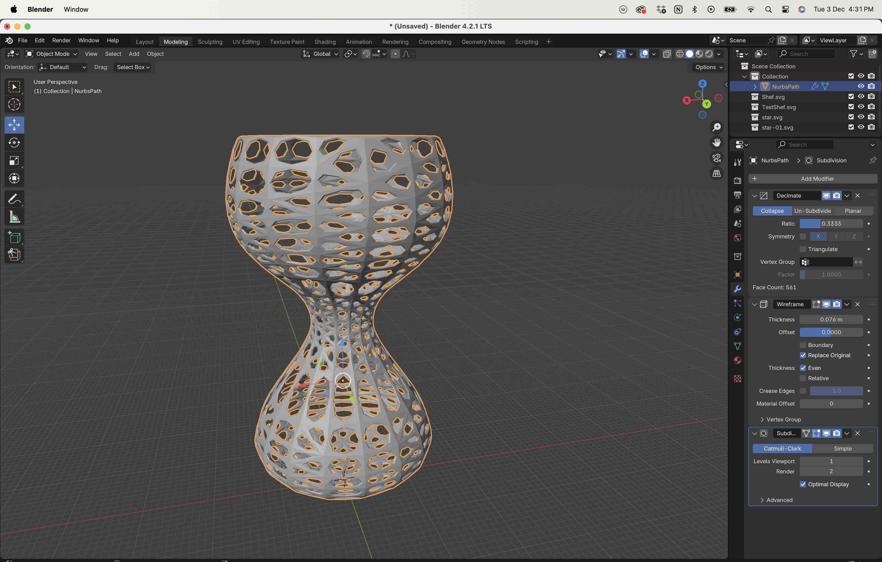Image resolution: width=882 pixels, height=562 pixels.
Task: Expand NurbsPath in outliner
Action: [755, 87]
